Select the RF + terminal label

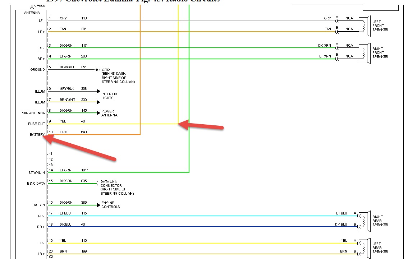[x=41, y=59]
